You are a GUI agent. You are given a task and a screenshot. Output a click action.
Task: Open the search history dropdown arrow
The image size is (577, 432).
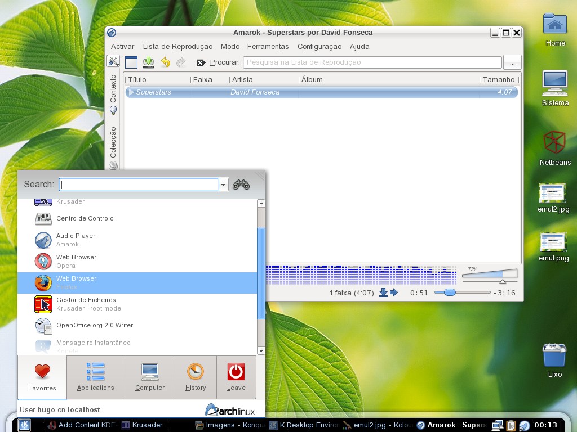click(x=223, y=184)
